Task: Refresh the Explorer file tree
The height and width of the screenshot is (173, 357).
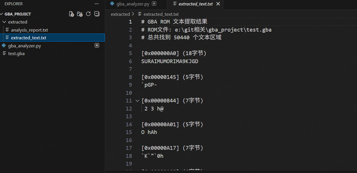Action: (x=88, y=14)
